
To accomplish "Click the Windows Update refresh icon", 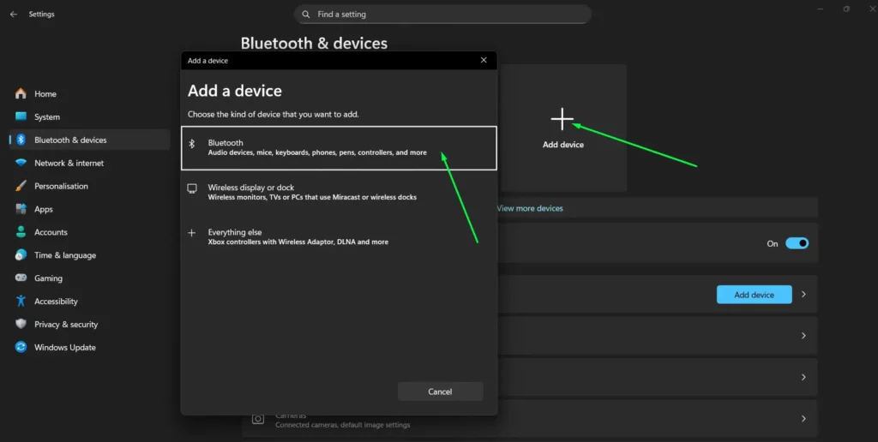I will (x=21, y=347).
